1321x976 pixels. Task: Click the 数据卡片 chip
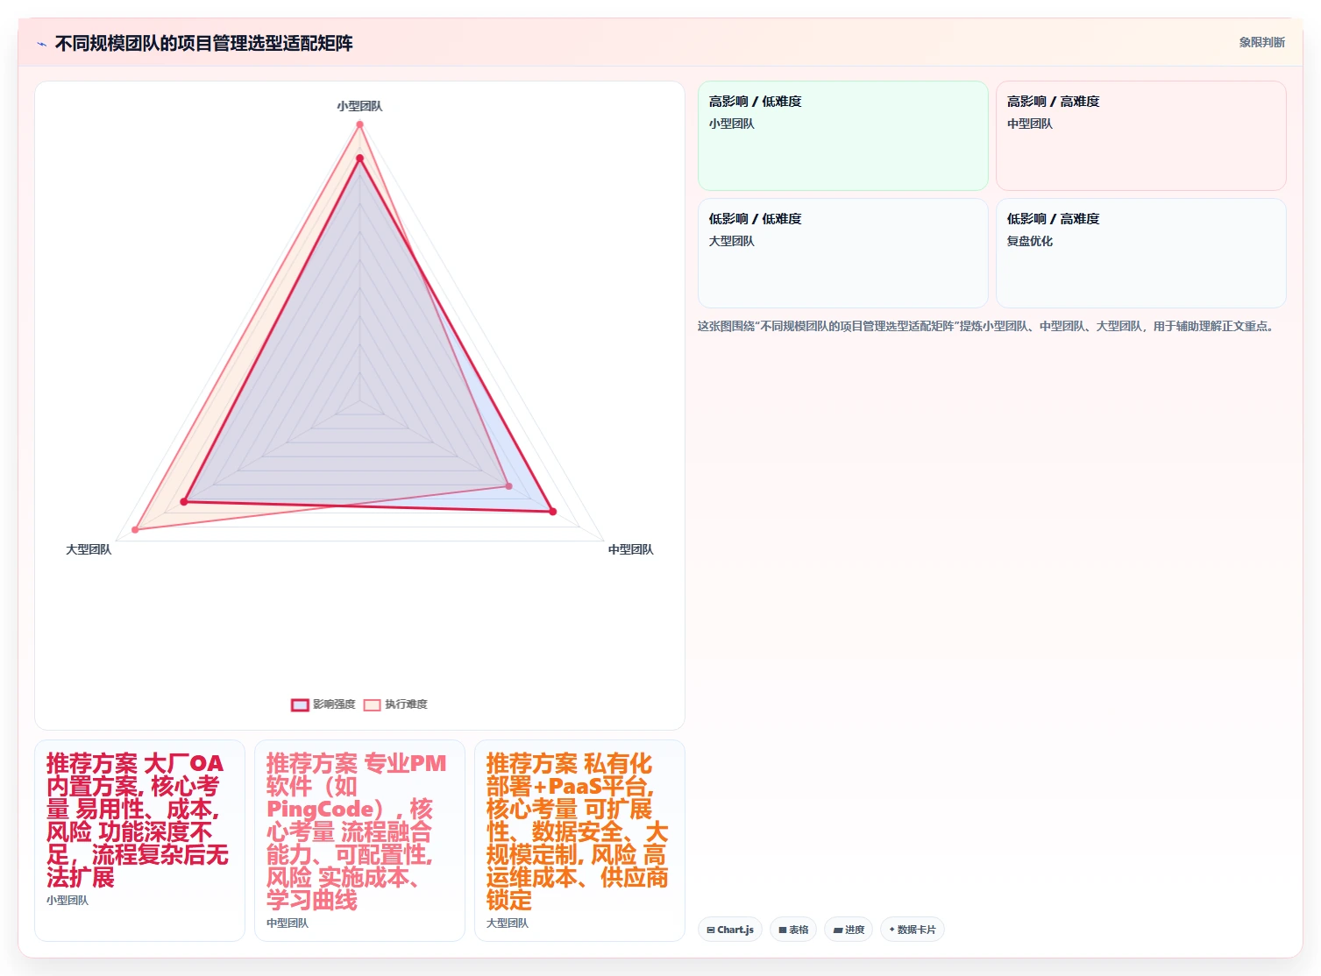pos(912,930)
